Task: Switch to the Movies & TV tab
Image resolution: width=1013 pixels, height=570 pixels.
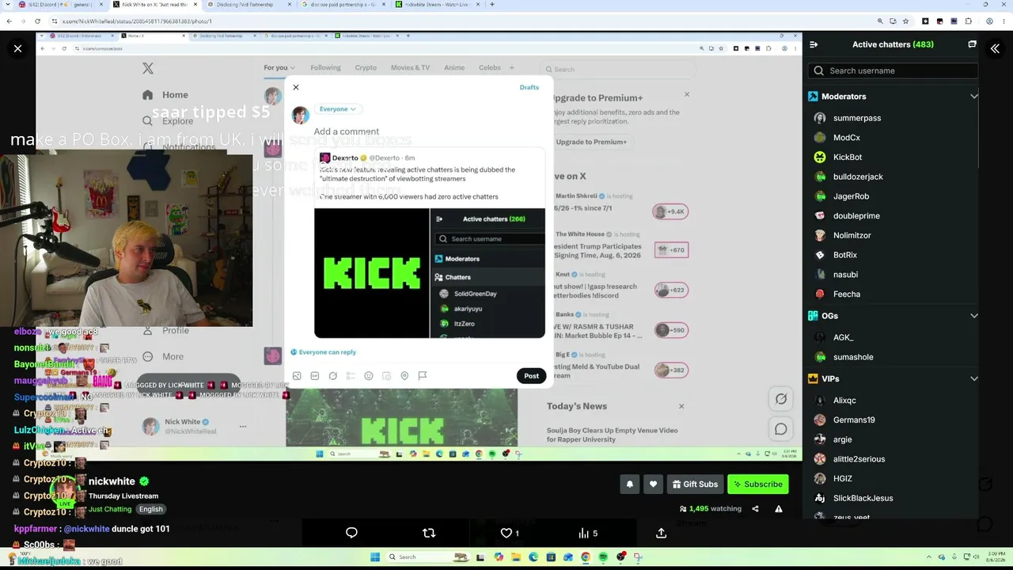Action: click(410, 68)
